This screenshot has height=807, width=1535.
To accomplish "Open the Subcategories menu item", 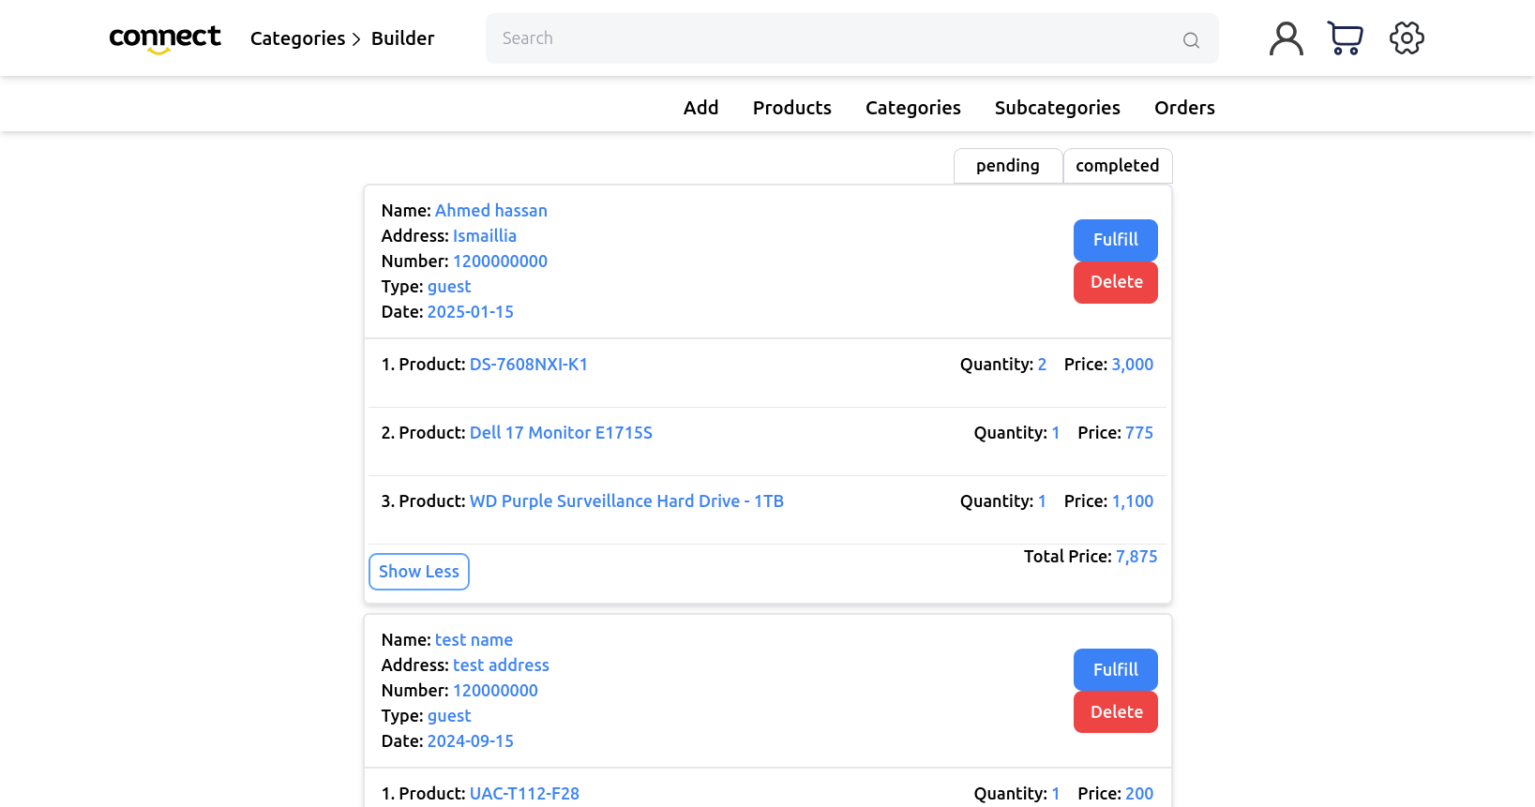I will 1058,108.
